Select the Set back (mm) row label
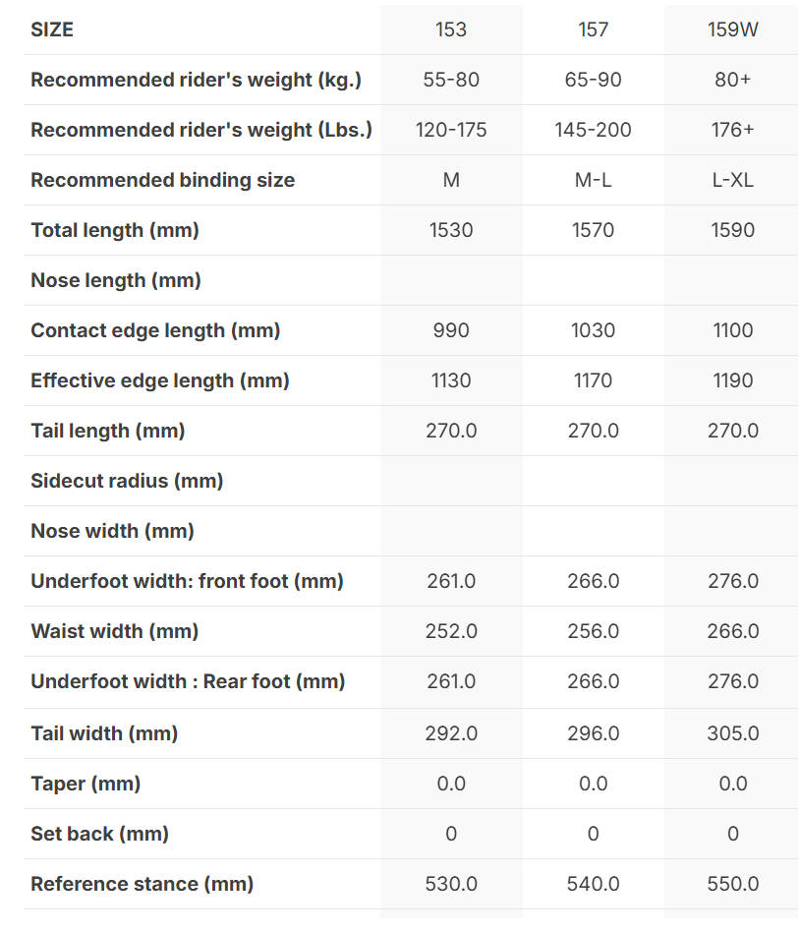The image size is (799, 932). point(99,834)
